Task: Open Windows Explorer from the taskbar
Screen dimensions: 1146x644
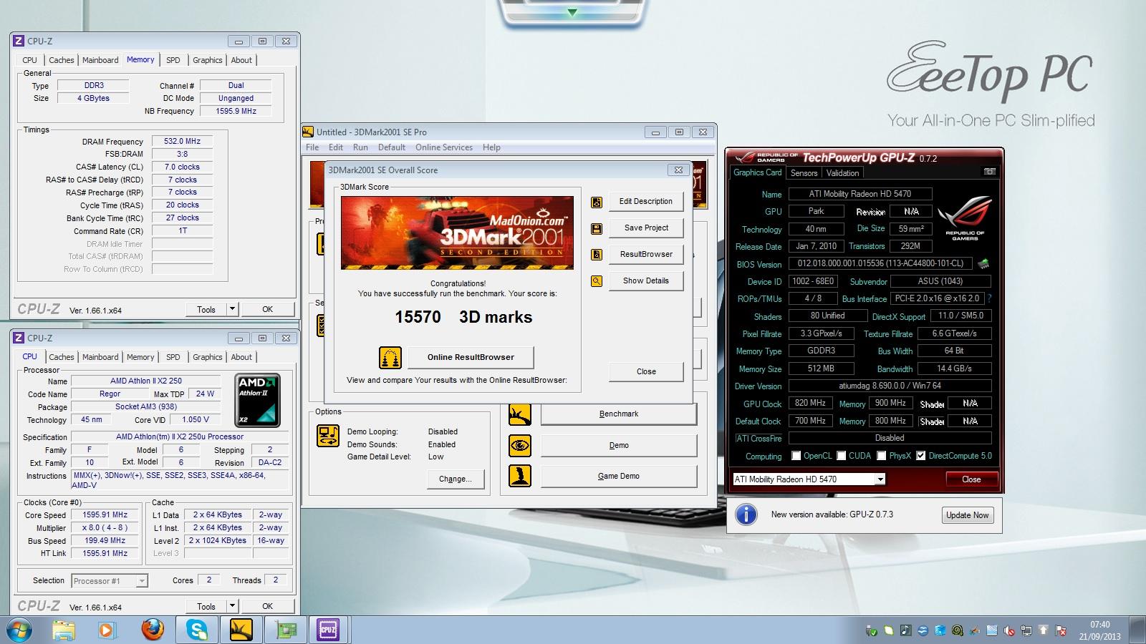Action: (64, 630)
